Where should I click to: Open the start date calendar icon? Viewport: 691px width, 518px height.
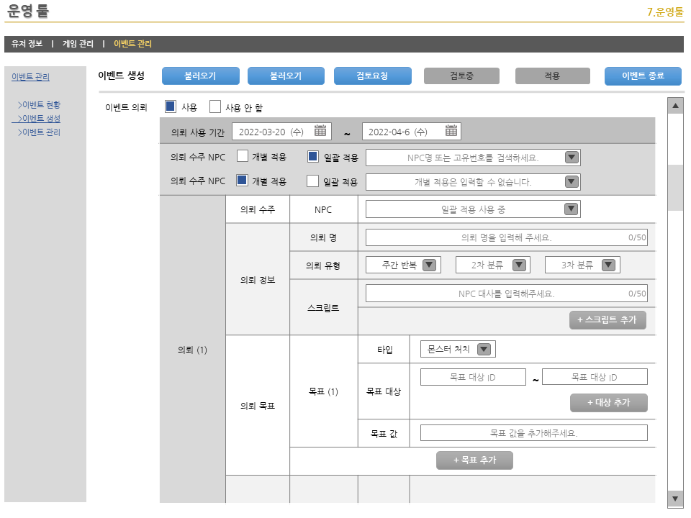pyautogui.click(x=320, y=131)
